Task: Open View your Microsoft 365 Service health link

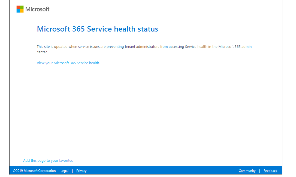Action: coord(68,63)
